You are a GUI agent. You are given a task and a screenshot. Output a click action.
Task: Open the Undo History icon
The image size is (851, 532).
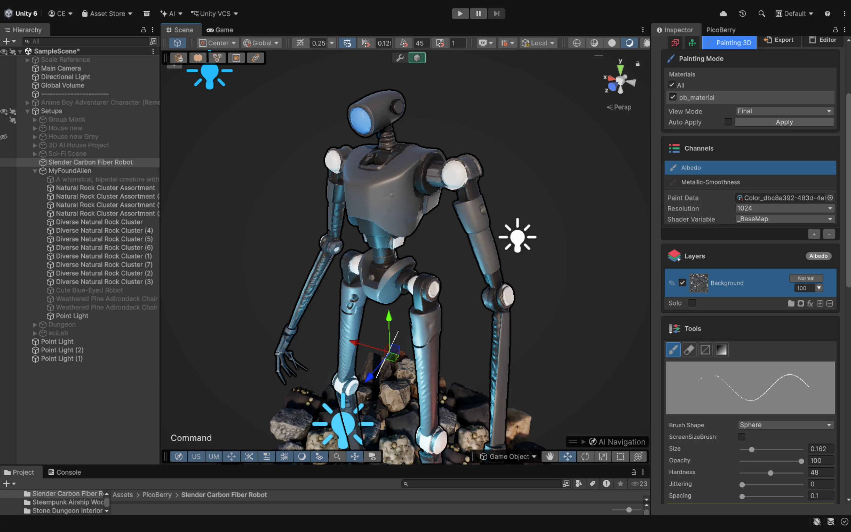742,13
